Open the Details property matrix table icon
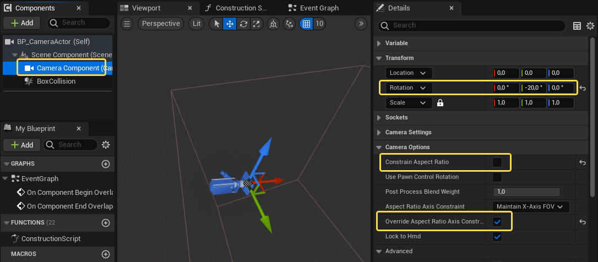Screen dimensions: 598x262 coord(578,25)
